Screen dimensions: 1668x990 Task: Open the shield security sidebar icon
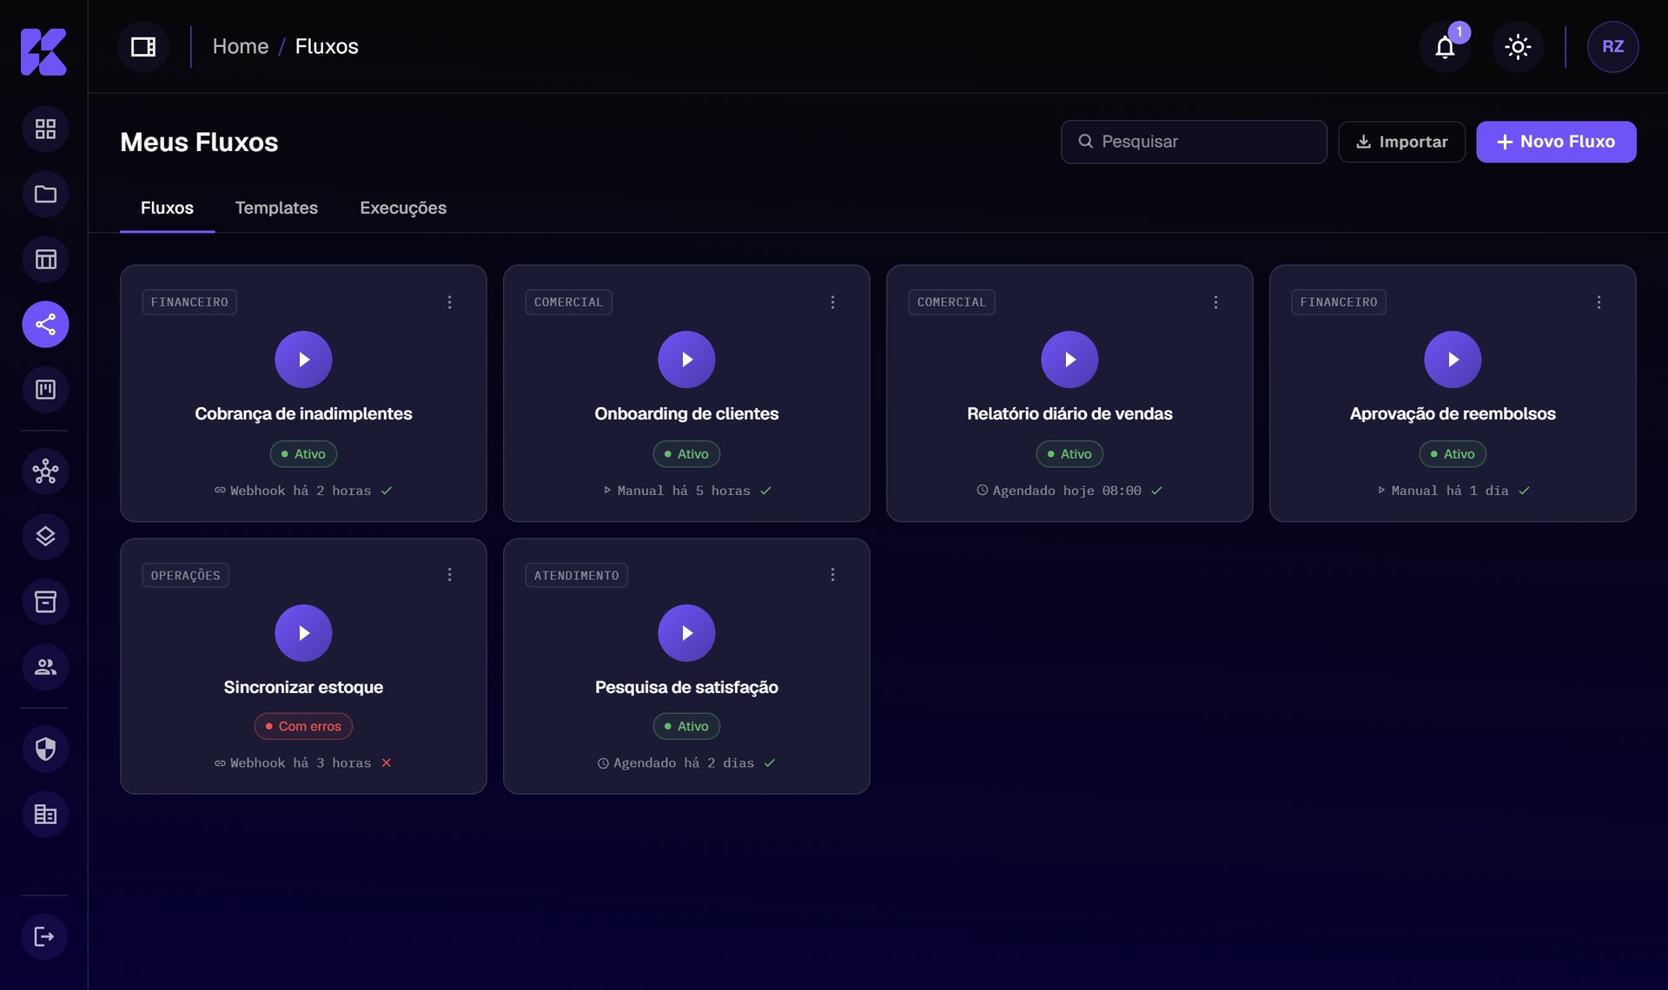(x=45, y=749)
